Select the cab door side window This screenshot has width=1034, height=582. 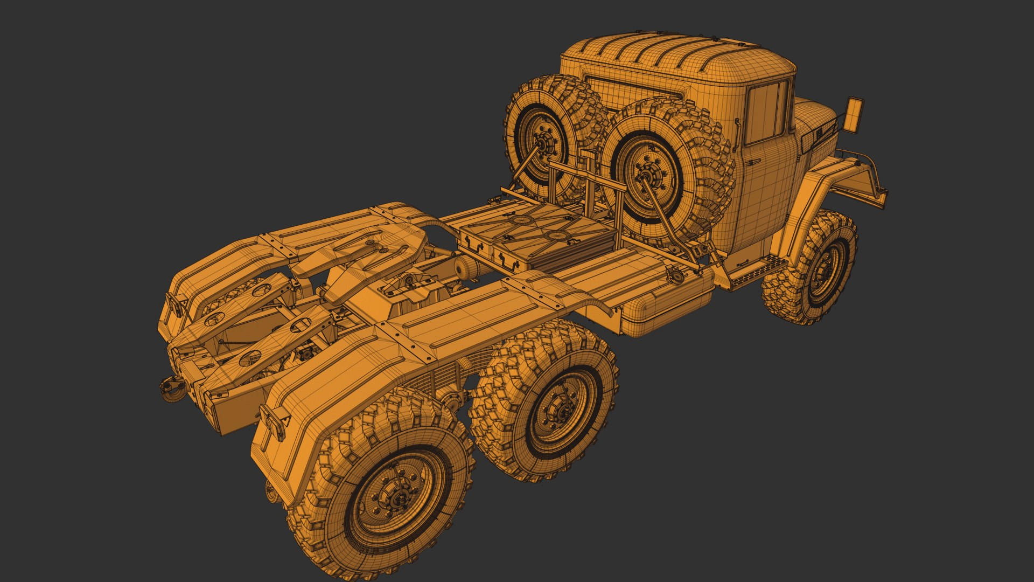(768, 113)
